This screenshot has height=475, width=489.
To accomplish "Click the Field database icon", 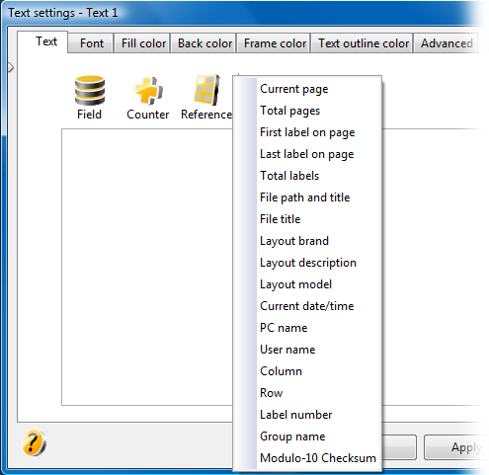I will (x=90, y=91).
